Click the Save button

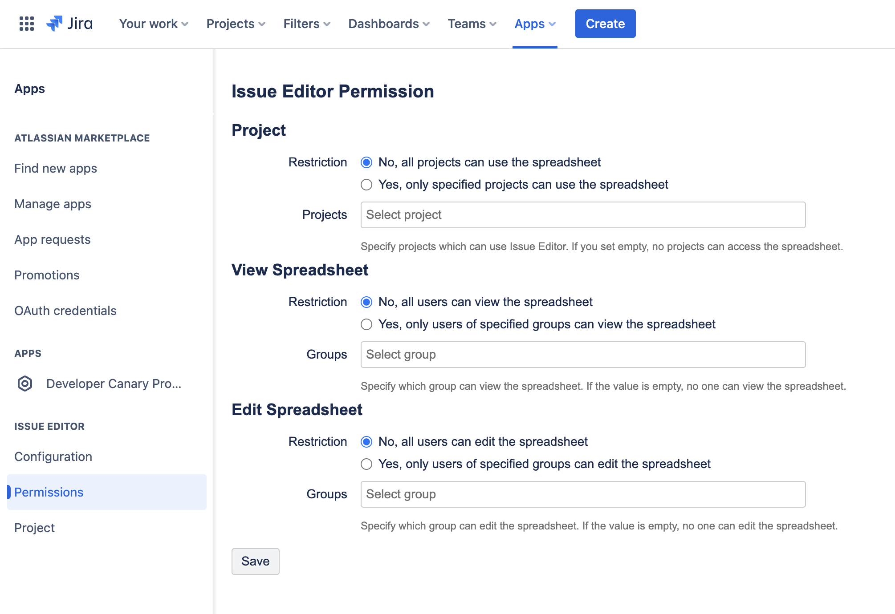click(x=255, y=561)
